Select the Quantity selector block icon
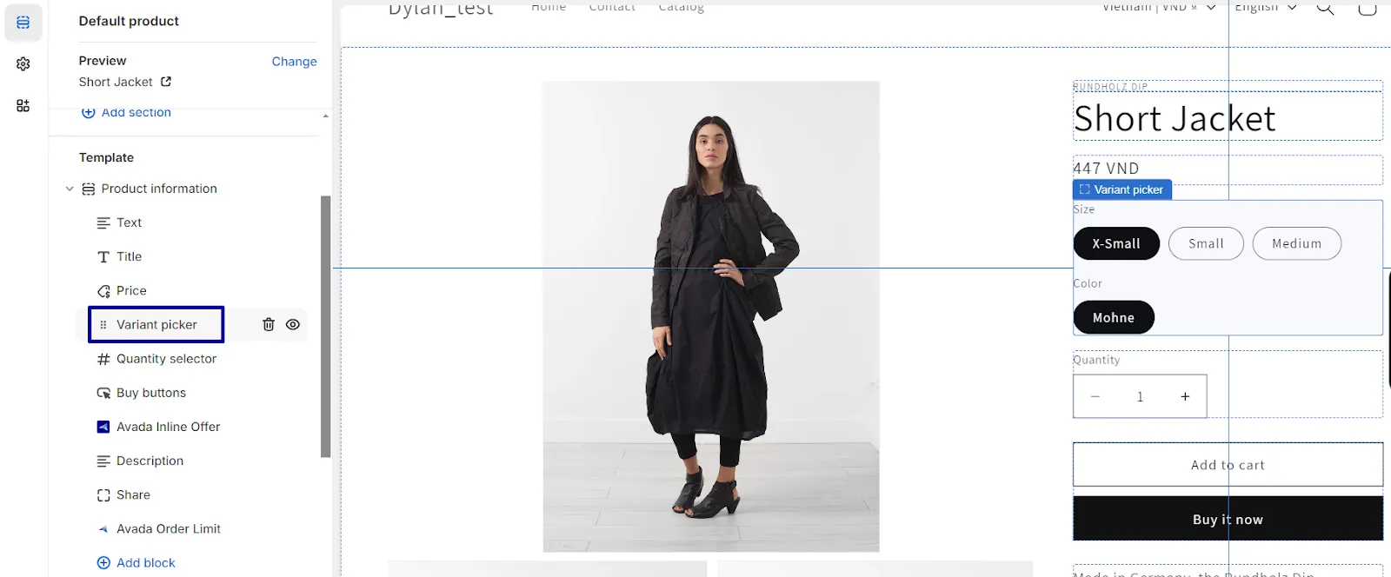The width and height of the screenshot is (1391, 577). pyautogui.click(x=103, y=359)
